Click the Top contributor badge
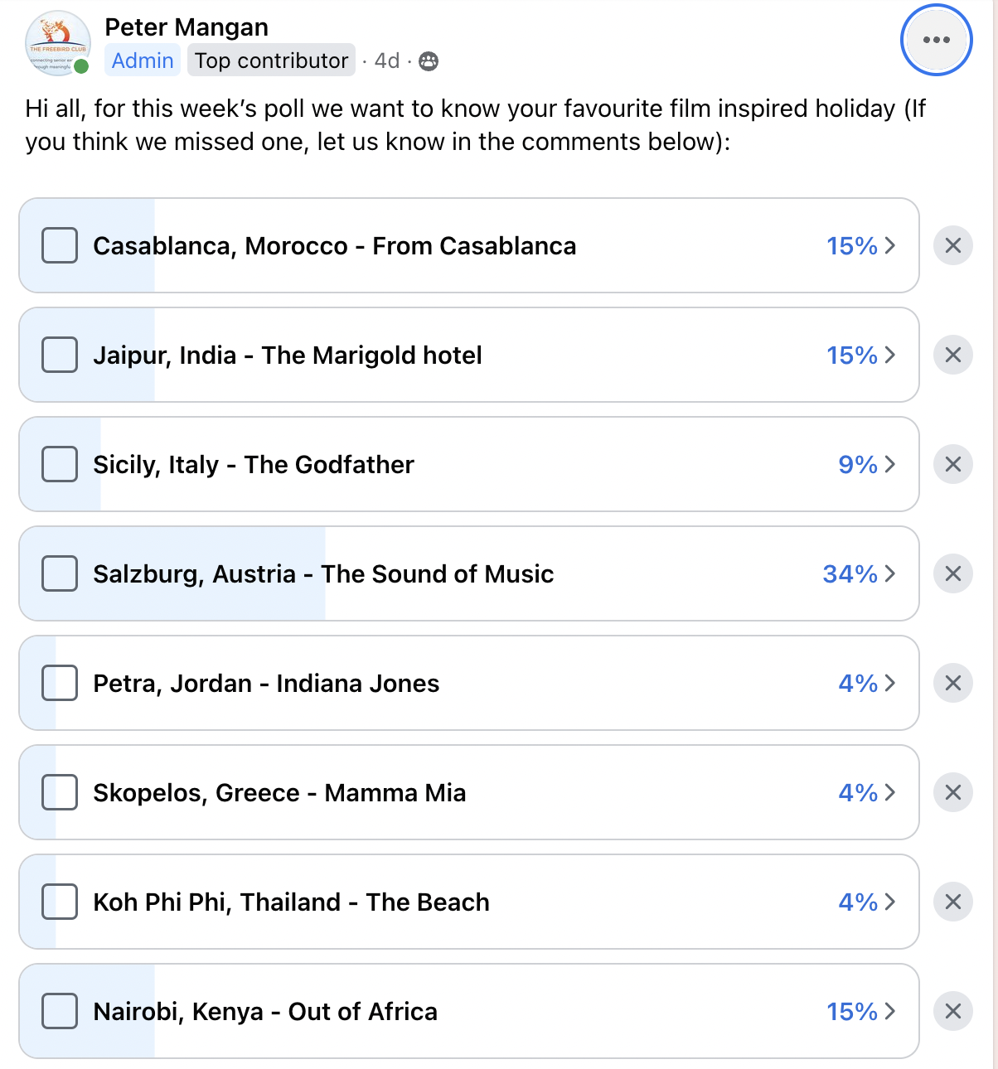Screen dimensions: 998x1069 pyautogui.click(x=271, y=60)
